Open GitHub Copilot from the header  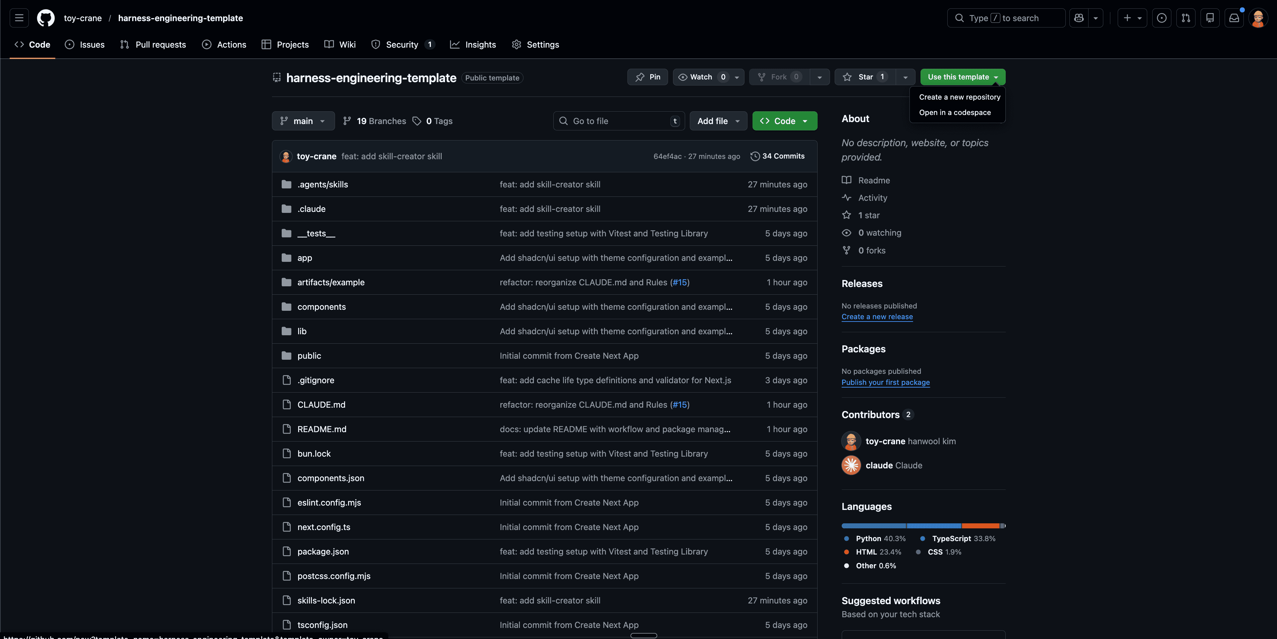coord(1079,18)
